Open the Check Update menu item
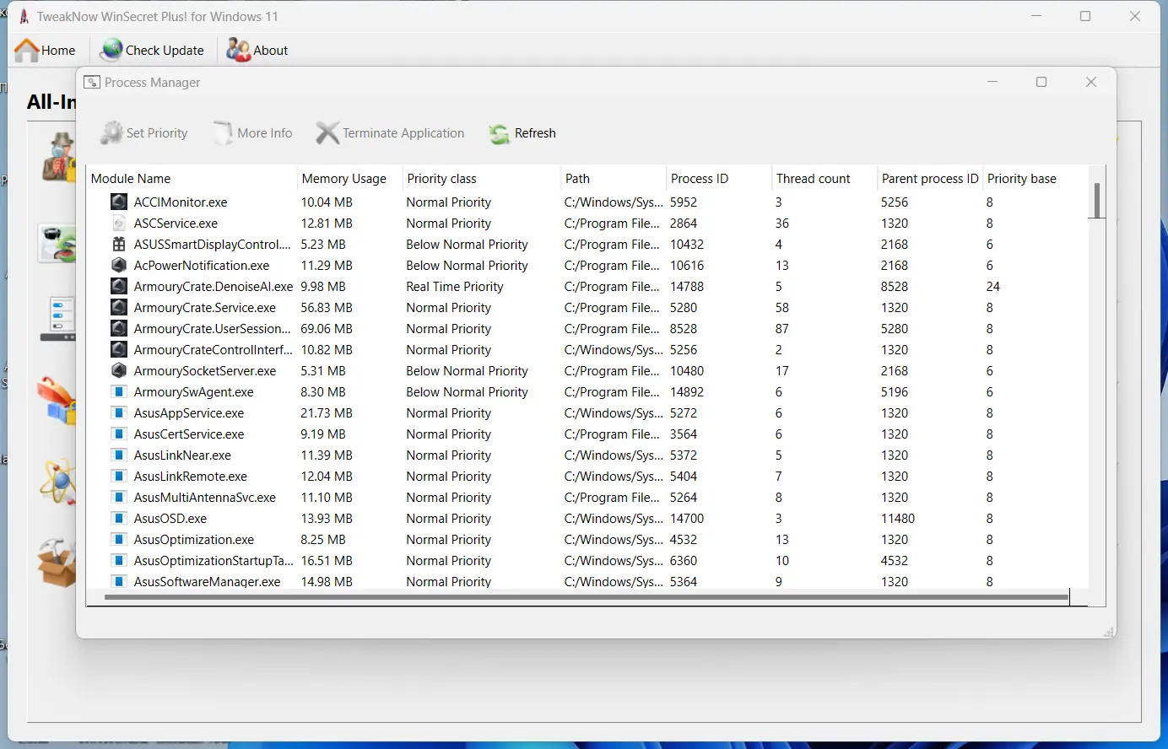1168x749 pixels. (x=152, y=51)
